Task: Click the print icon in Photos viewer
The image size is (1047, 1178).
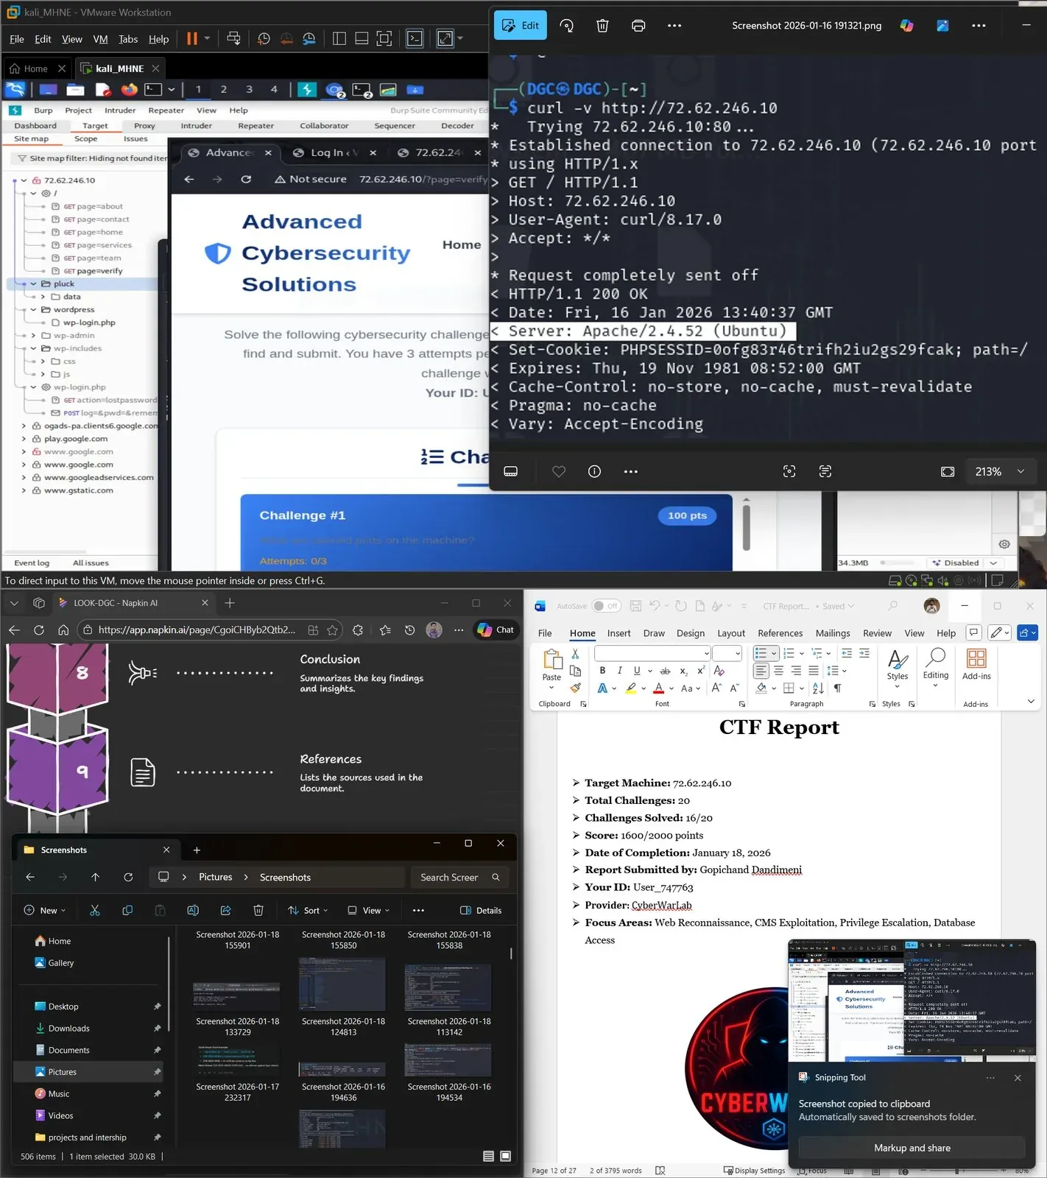Action: point(638,26)
